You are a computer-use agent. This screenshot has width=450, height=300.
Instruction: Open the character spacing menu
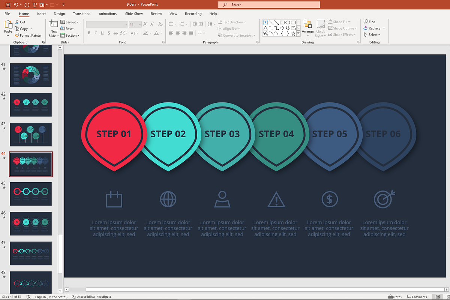point(124,33)
